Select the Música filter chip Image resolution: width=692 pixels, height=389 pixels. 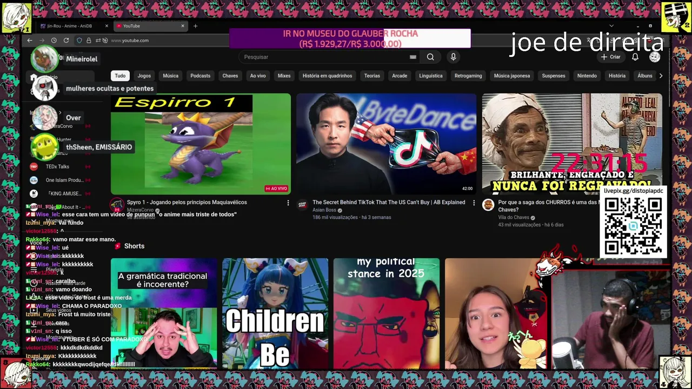pos(171,76)
